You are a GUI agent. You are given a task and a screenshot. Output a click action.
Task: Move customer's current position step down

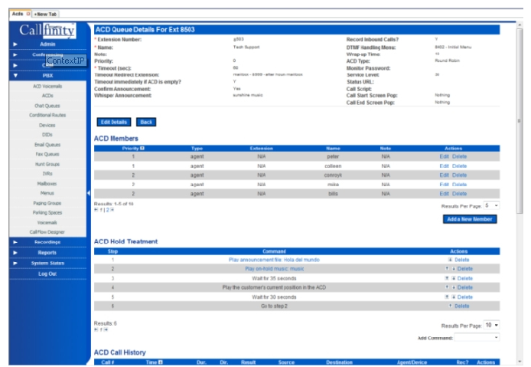454,287
